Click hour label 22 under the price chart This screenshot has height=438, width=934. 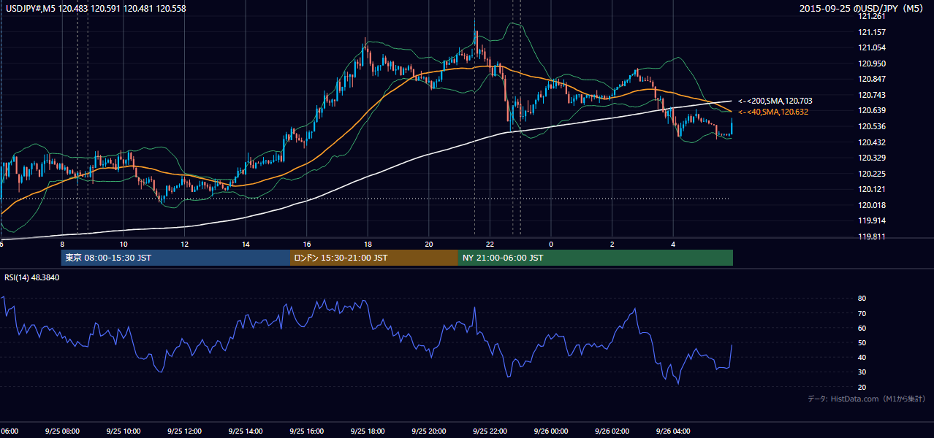point(490,244)
